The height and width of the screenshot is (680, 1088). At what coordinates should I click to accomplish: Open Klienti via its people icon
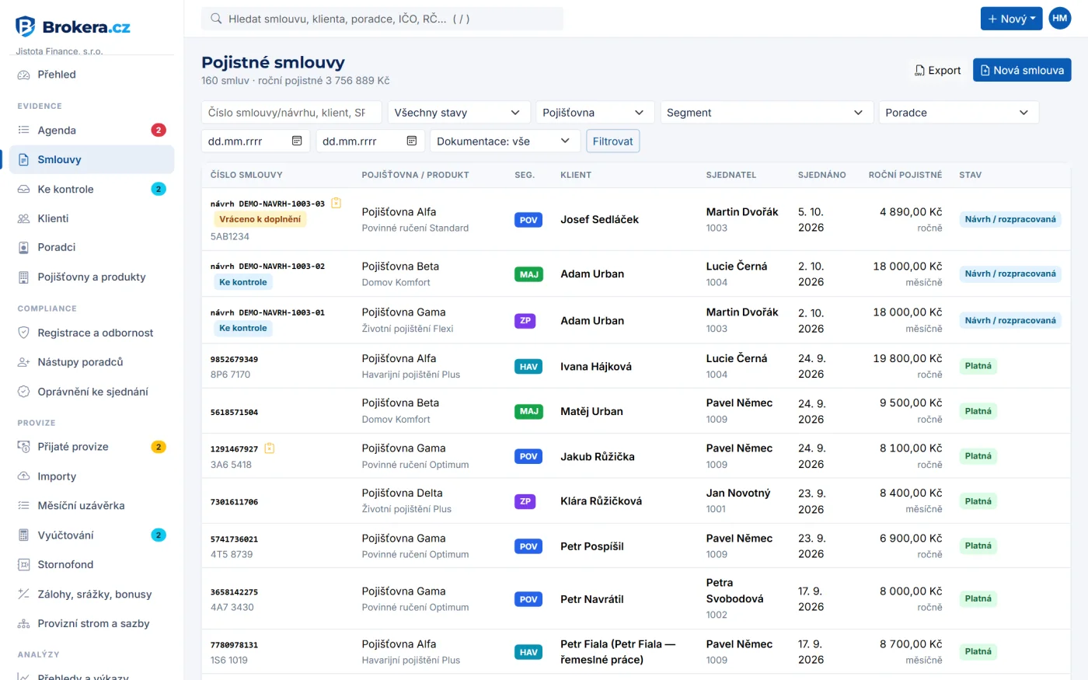click(x=23, y=218)
